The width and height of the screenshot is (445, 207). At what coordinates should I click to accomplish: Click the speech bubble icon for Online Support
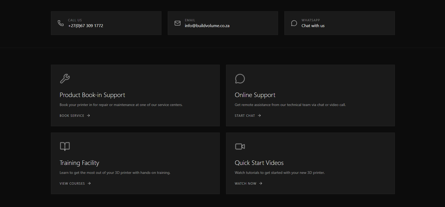point(240,79)
